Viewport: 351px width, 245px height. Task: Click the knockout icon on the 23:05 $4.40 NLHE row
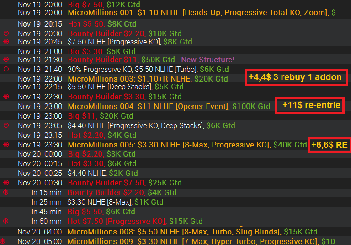(x=6, y=125)
